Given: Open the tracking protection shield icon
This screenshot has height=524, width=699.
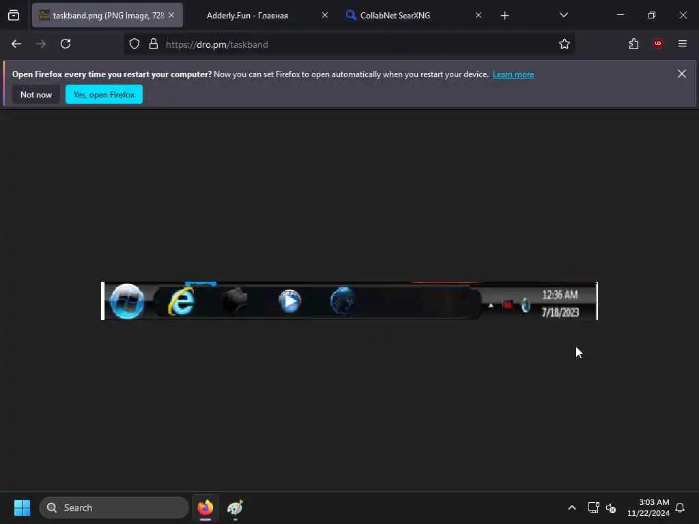Looking at the screenshot, I should (x=134, y=44).
